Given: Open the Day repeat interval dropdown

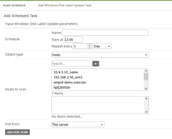Looking at the screenshot, I should pos(102,46).
